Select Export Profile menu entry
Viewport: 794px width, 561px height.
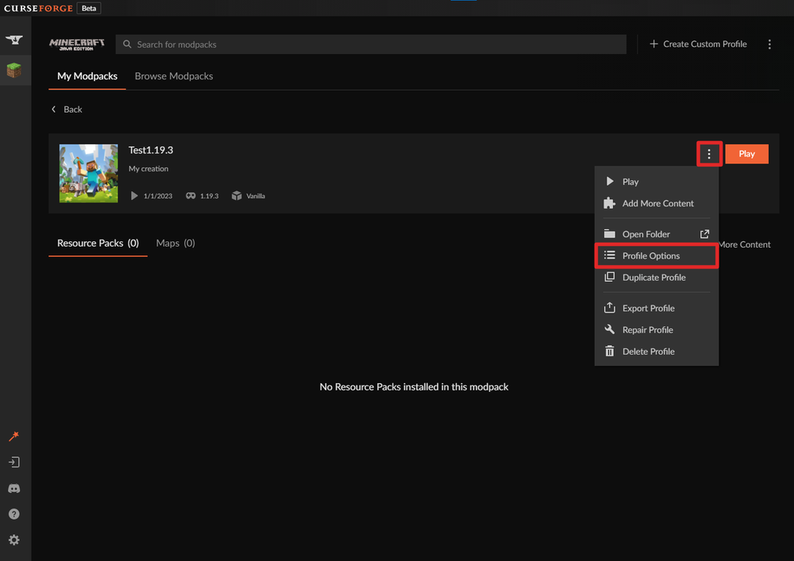[648, 309]
